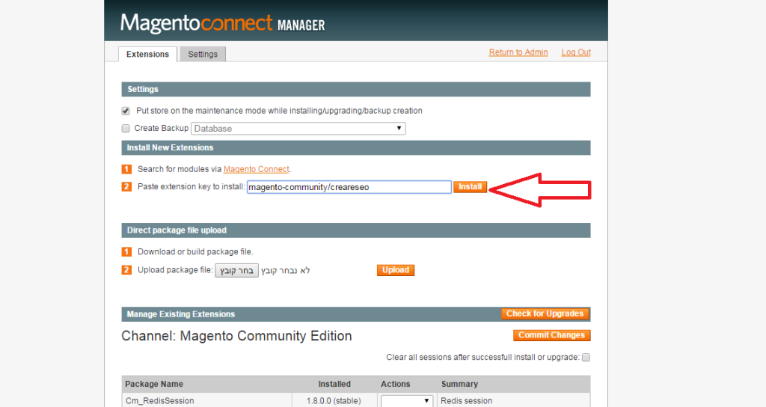This screenshot has height=407, width=766.
Task: Click the Commit Changes button
Action: pyautogui.click(x=551, y=335)
